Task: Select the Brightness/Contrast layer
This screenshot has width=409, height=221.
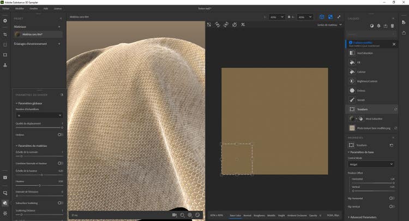Action: click(x=367, y=81)
